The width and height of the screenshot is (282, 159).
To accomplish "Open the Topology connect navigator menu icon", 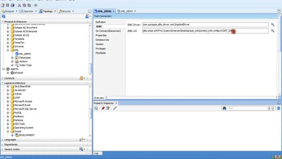I will (88, 16).
